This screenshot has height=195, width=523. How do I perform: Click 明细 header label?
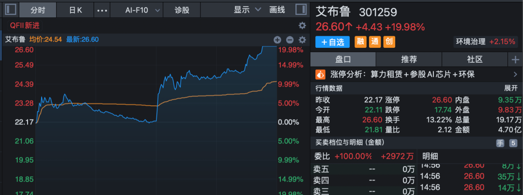coord(430,156)
